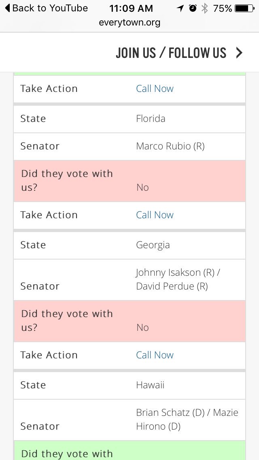Call Now for Florida senator Marco Rubio
The height and width of the screenshot is (460, 259).
(x=155, y=215)
